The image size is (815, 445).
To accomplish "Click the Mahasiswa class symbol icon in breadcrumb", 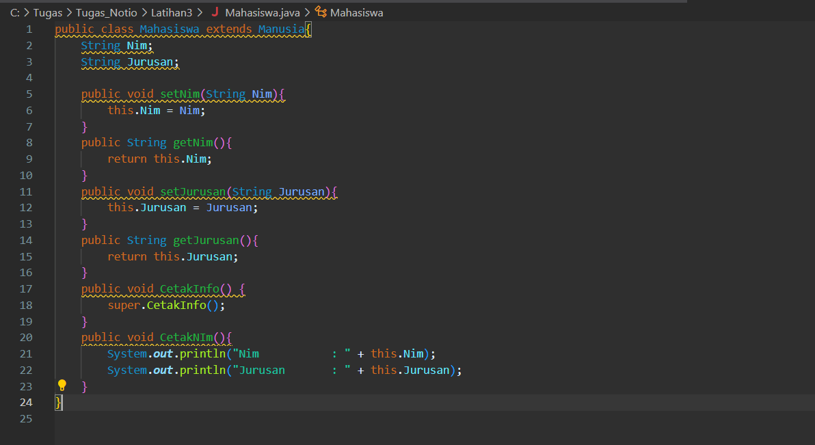I will click(x=321, y=12).
